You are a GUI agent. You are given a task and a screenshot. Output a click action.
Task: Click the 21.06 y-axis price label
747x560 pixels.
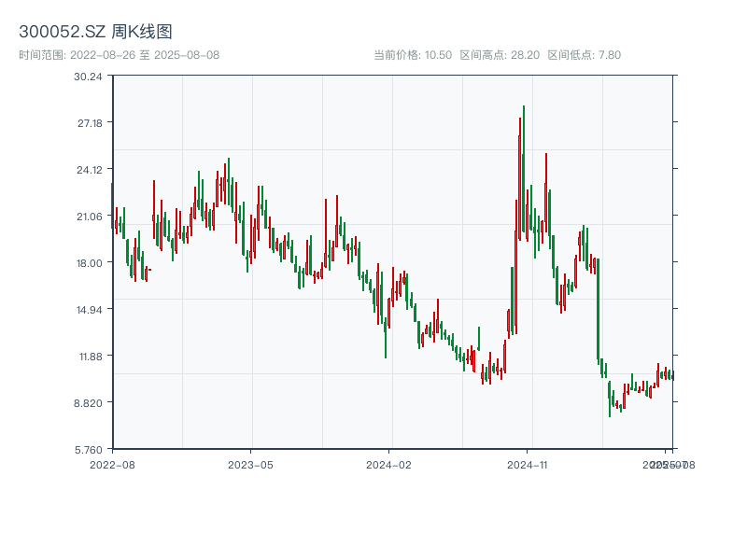(x=89, y=217)
